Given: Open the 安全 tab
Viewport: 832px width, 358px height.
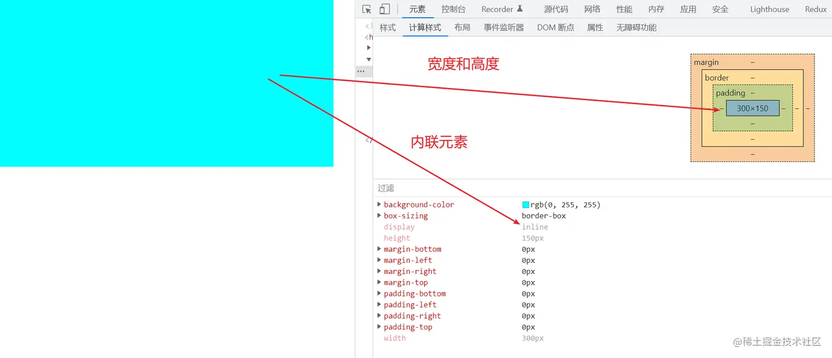Looking at the screenshot, I should tap(720, 9).
